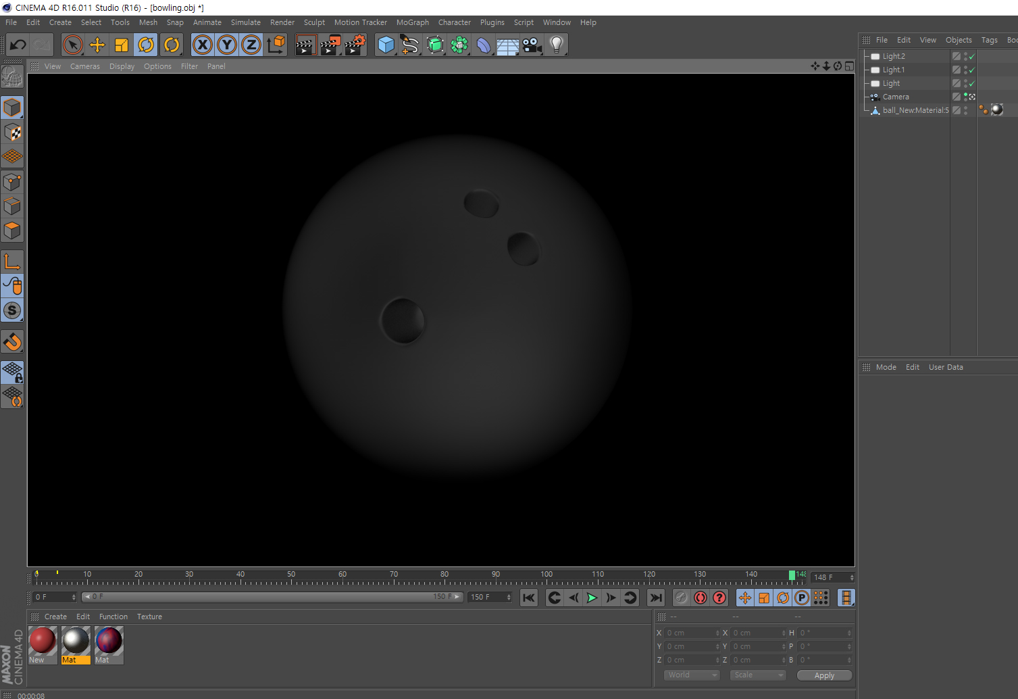The image size is (1018, 699).
Task: Click the Undo arrow icon
Action: (18, 45)
